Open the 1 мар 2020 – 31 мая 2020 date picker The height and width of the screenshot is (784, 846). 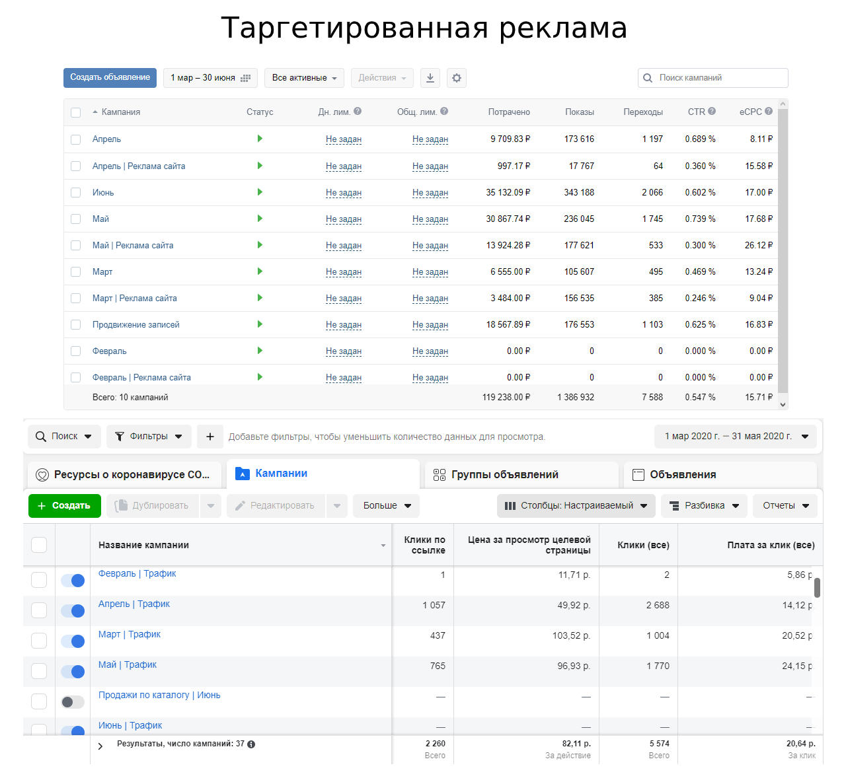[x=736, y=437]
